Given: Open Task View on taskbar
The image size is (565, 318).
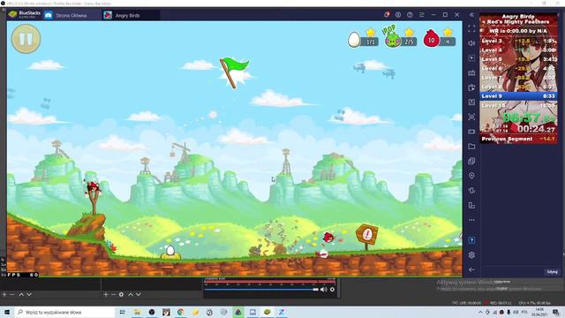Looking at the screenshot, I should click(x=122, y=312).
